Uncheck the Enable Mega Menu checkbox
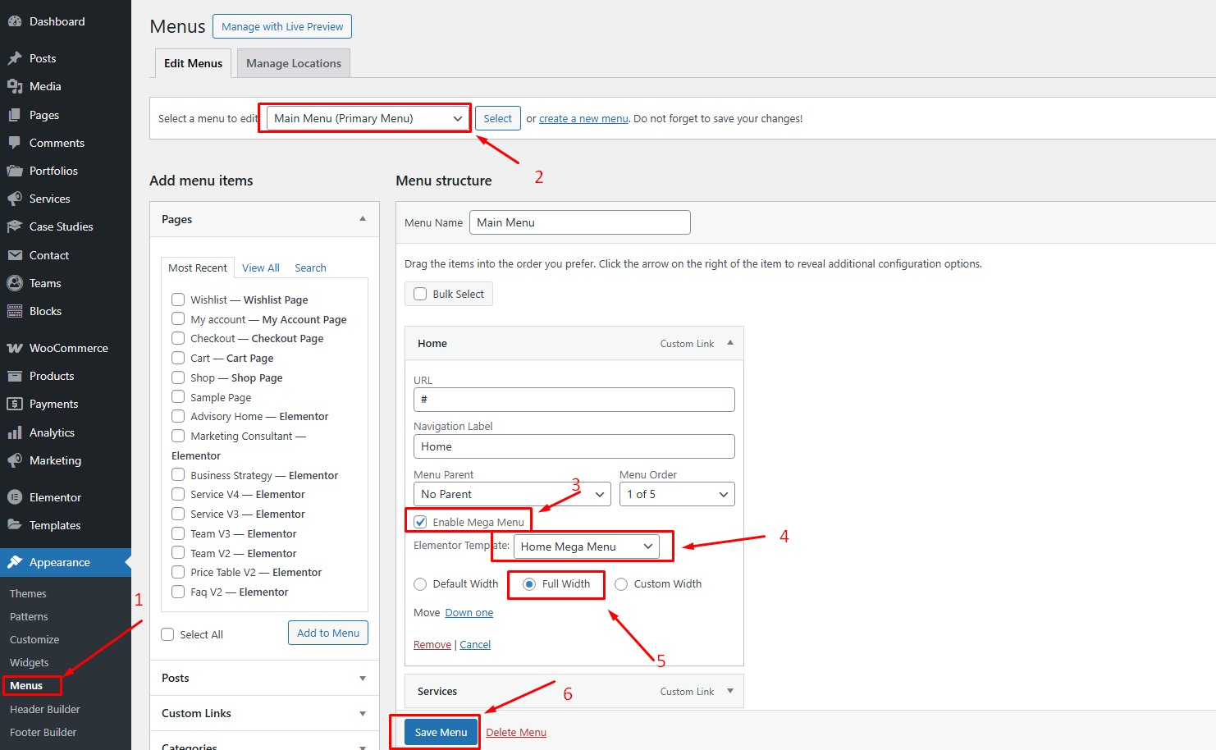 420,522
